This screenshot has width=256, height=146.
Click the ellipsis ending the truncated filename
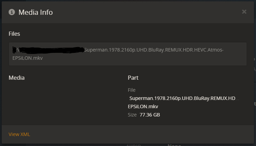(237, 99)
